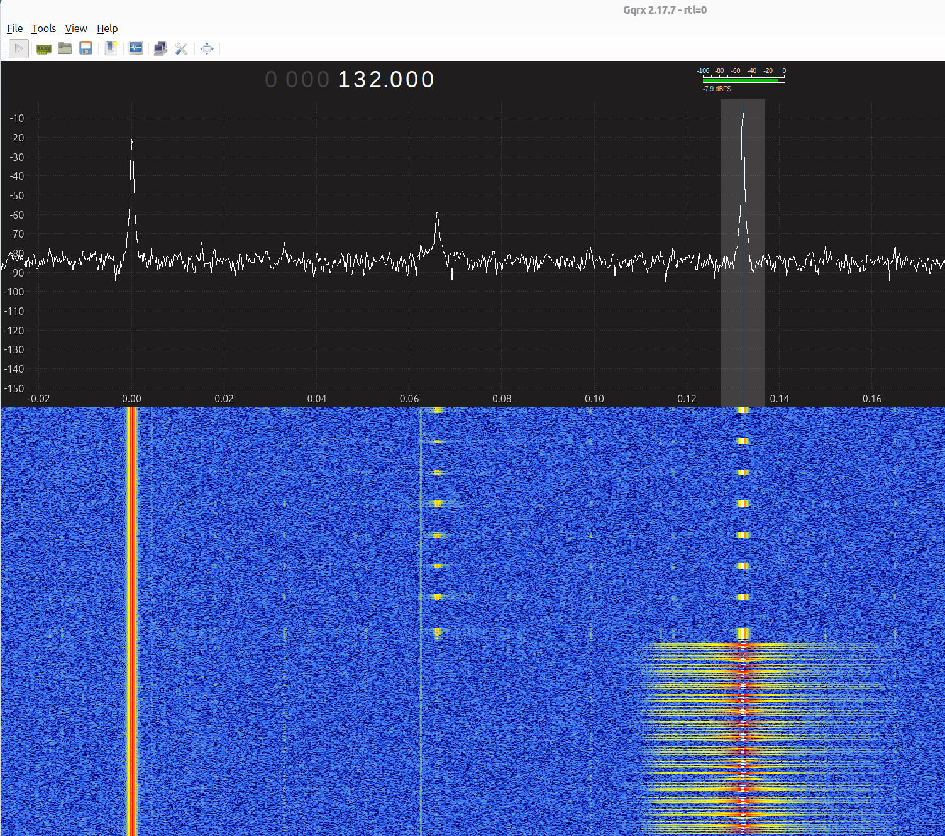Open the Tools menu
Image resolution: width=945 pixels, height=836 pixels.
(43, 28)
